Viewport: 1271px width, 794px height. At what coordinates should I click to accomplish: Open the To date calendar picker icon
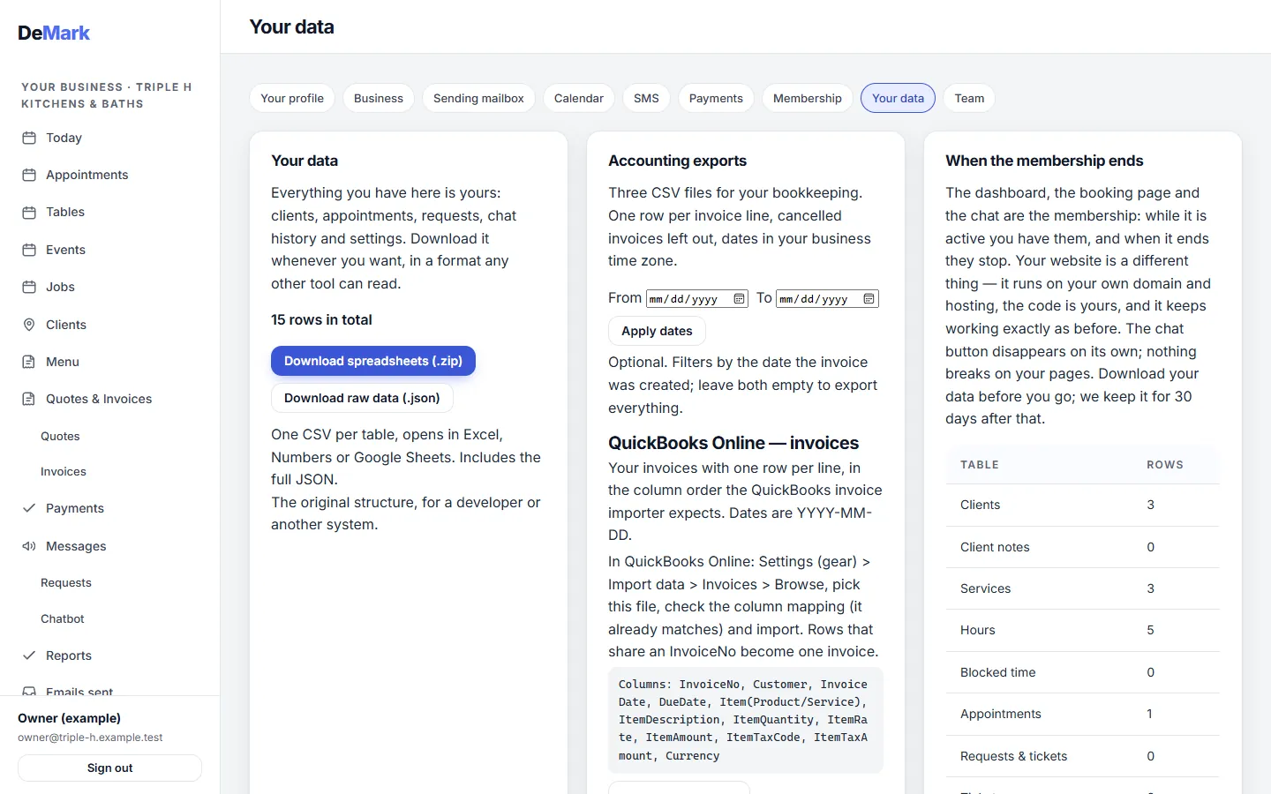click(869, 299)
